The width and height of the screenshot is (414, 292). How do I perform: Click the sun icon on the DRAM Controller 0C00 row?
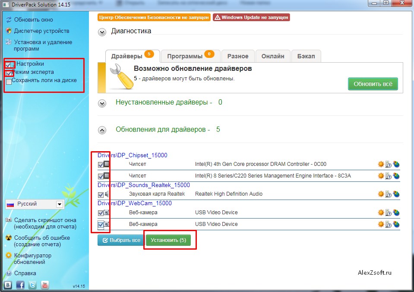tap(381, 164)
